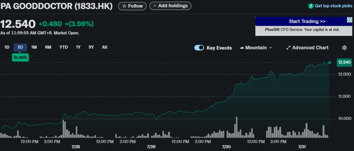Click the +0.480 price change value
Screen dimensions: 354x151
[50, 24]
